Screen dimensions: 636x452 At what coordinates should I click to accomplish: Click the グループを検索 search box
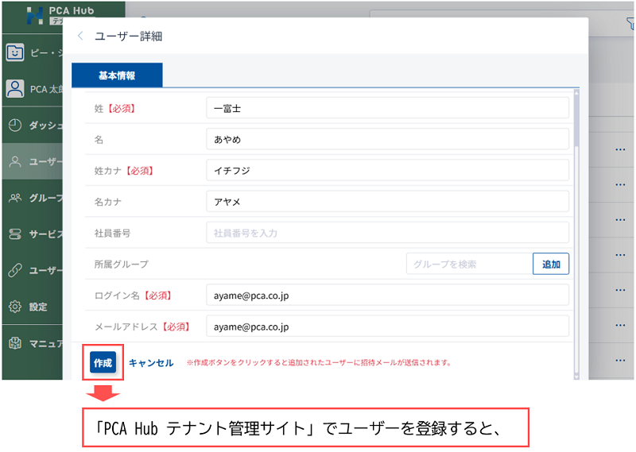[469, 264]
